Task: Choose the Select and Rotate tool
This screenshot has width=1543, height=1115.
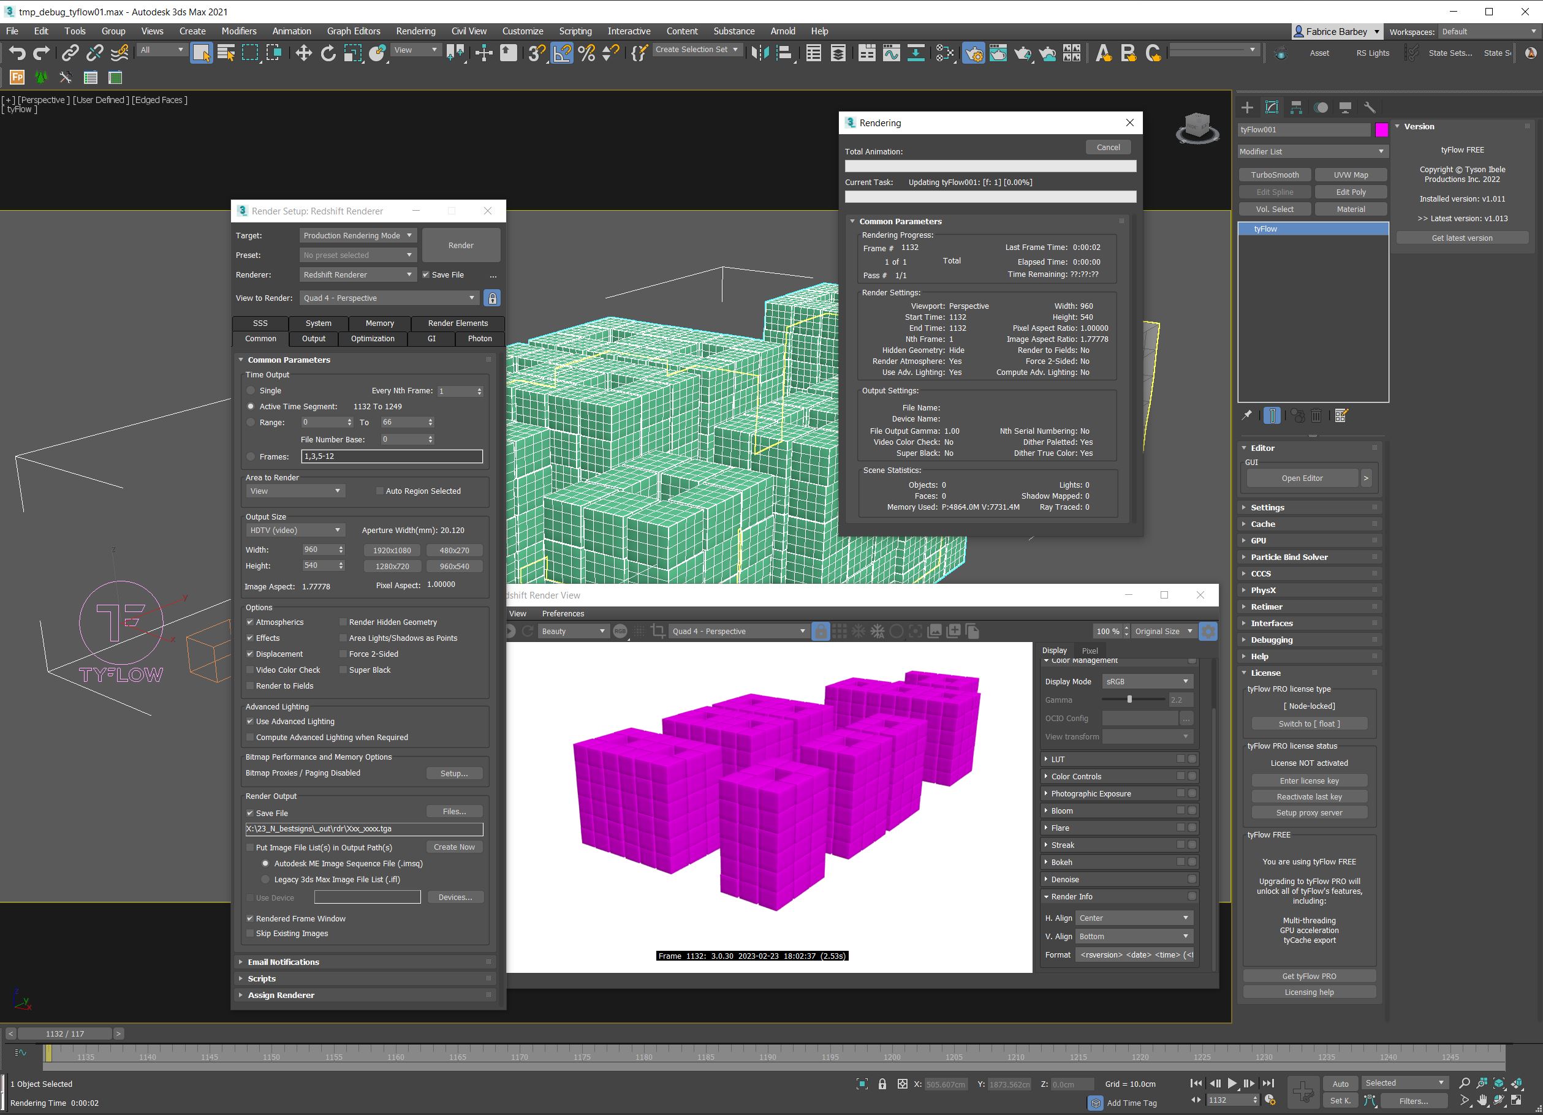Action: (328, 53)
